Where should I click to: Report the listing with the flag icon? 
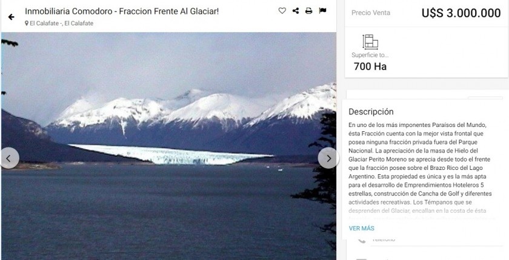tap(322, 11)
